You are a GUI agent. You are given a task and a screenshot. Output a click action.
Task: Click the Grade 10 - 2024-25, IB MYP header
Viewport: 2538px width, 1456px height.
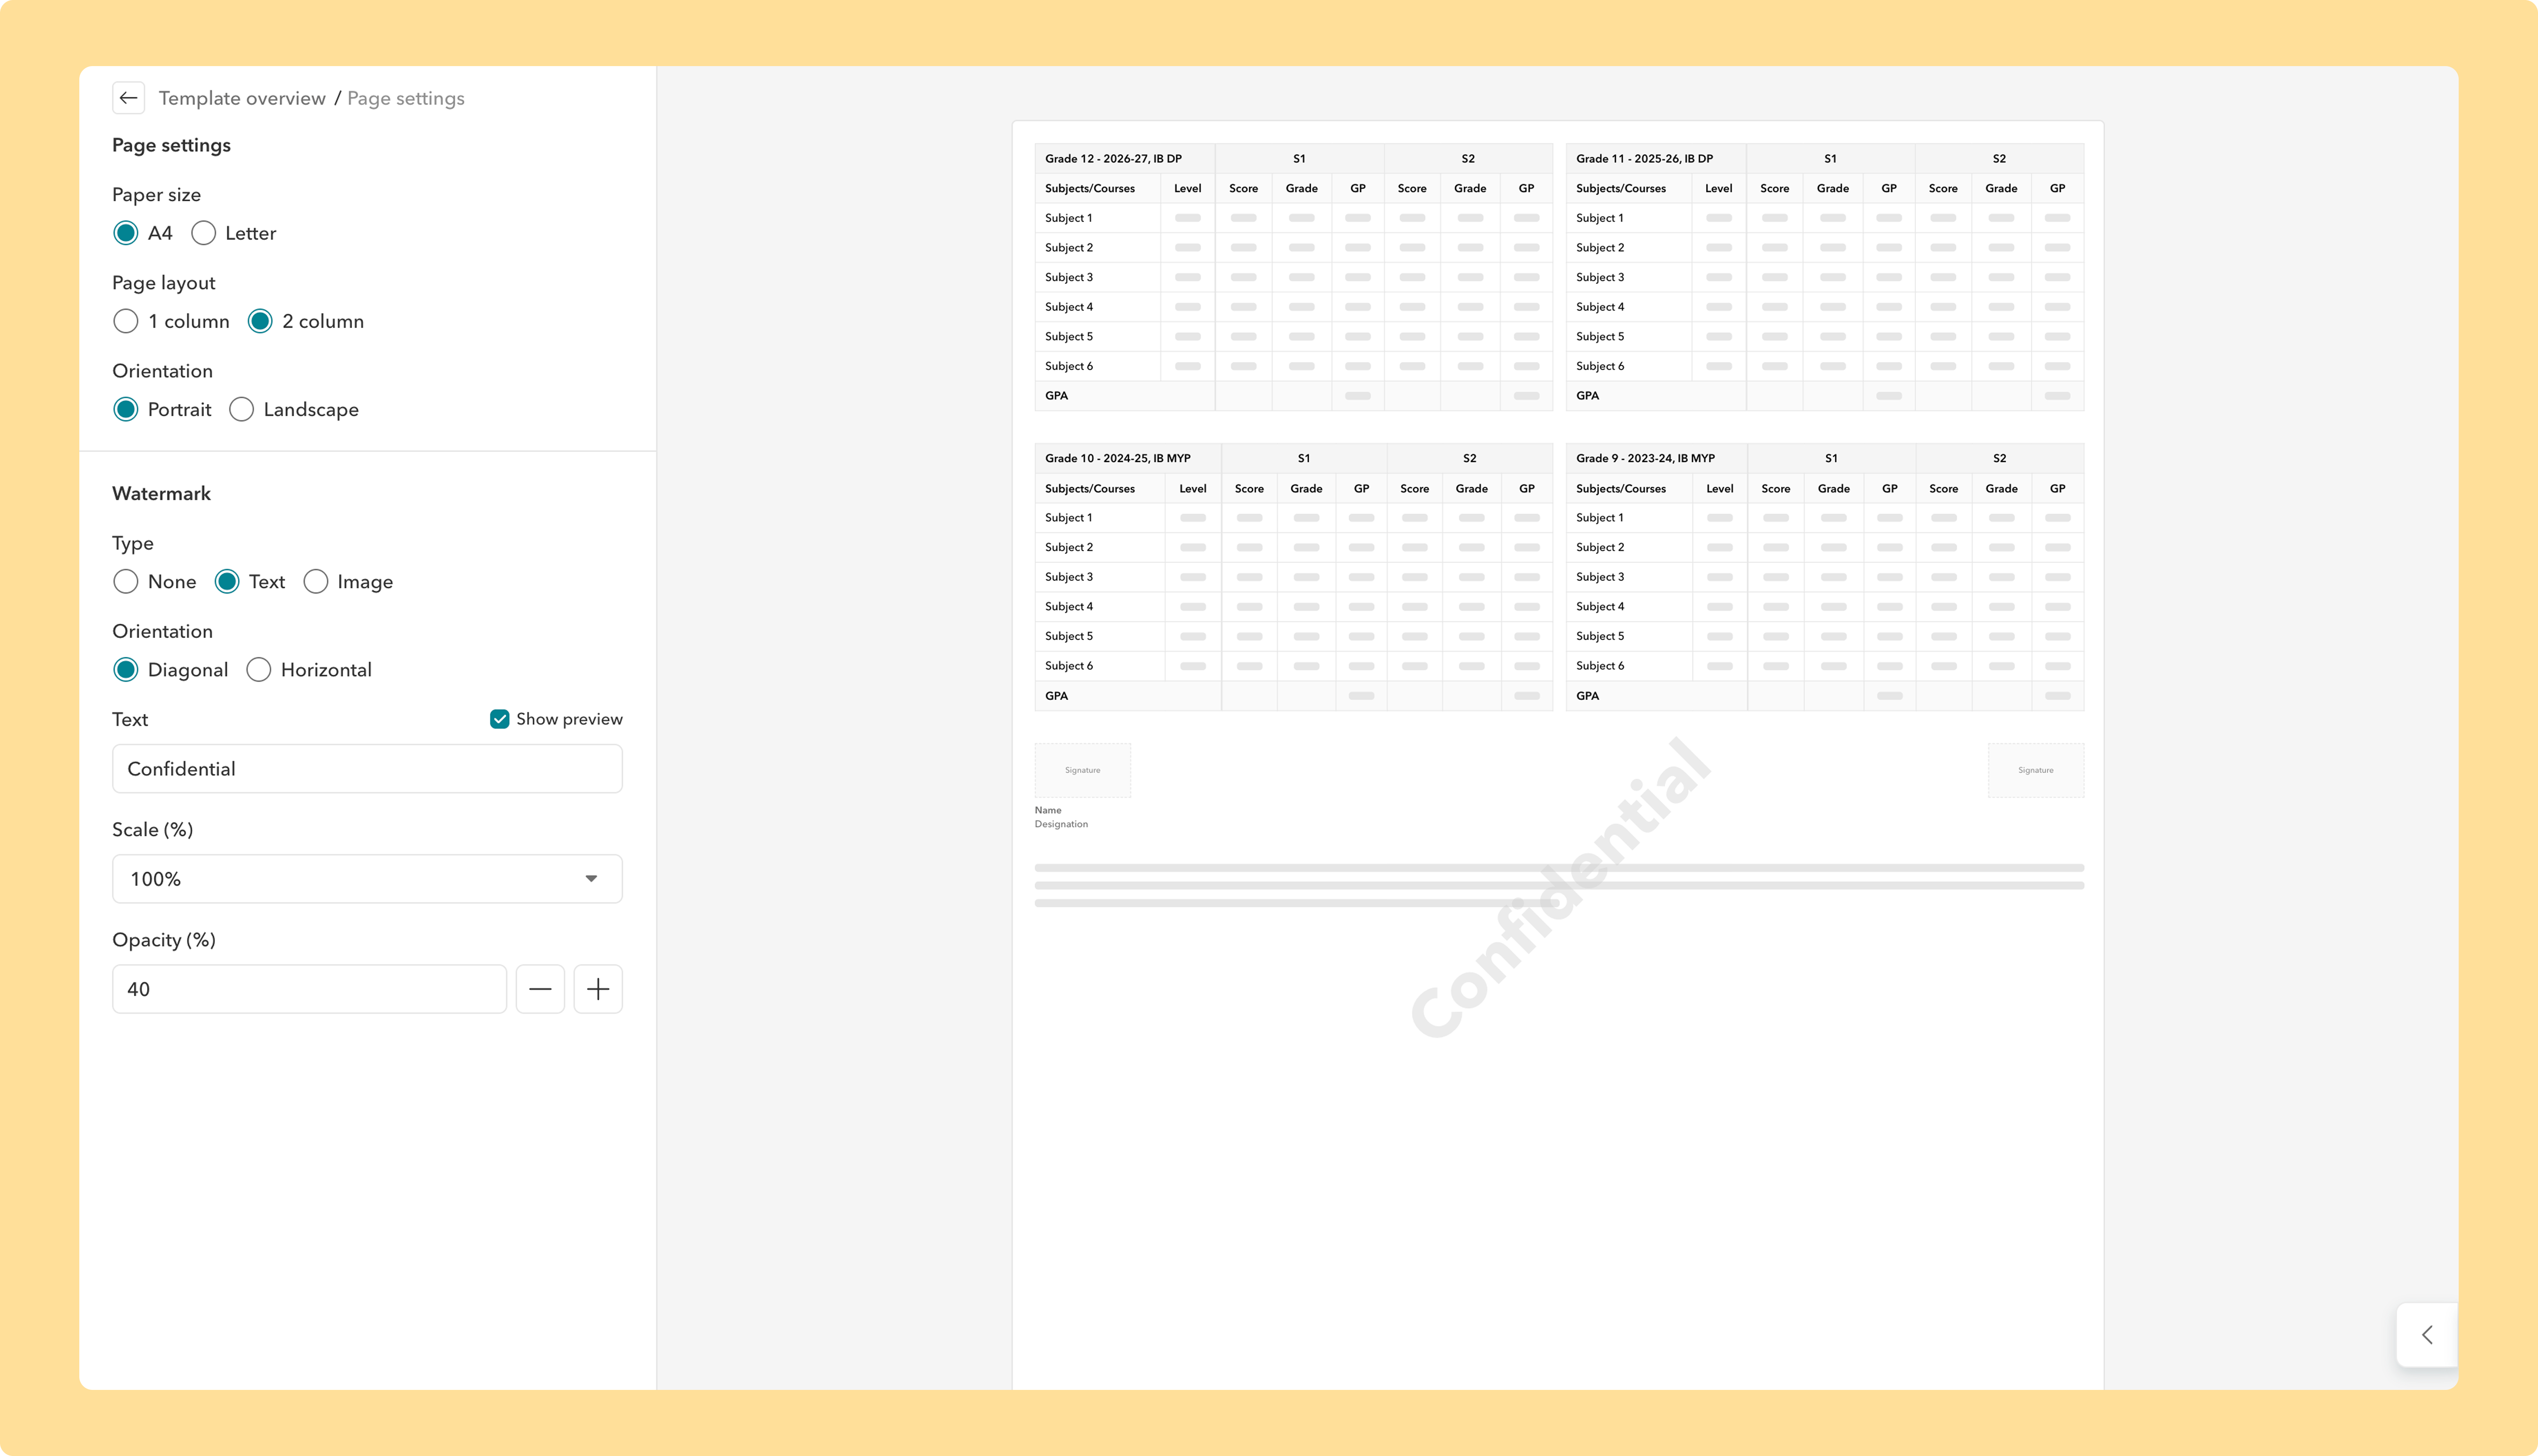1117,458
